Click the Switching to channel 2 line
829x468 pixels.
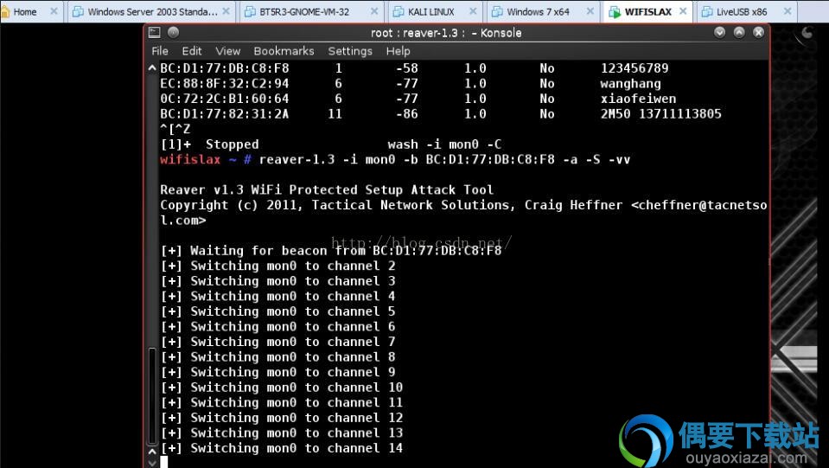tap(278, 266)
